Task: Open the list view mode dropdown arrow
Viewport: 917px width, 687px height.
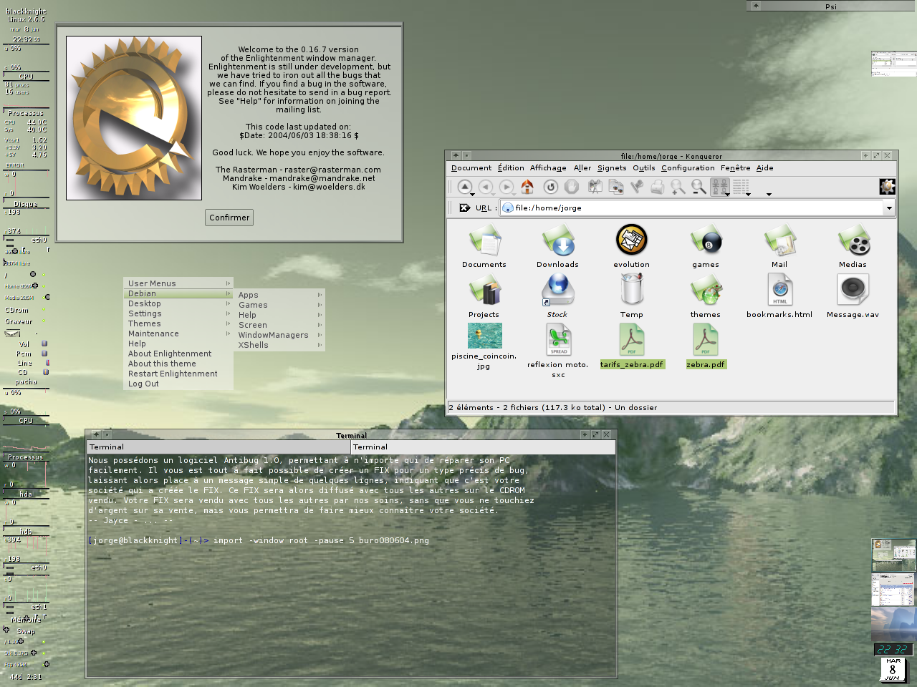Action: pyautogui.click(x=748, y=195)
